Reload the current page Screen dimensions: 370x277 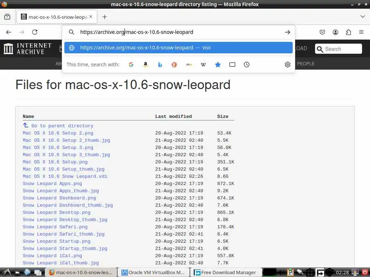tap(35, 32)
